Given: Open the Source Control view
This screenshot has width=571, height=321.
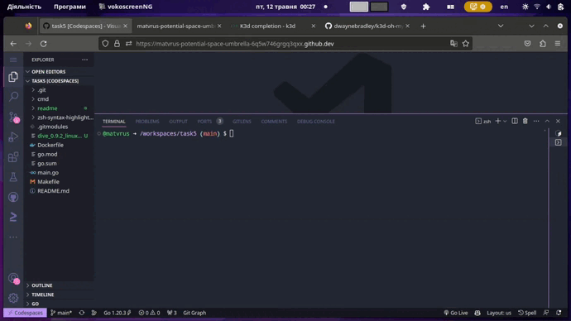Looking at the screenshot, I should (x=13, y=117).
